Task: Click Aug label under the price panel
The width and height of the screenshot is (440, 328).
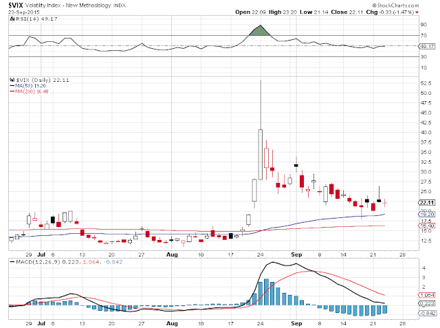Action: (172, 254)
